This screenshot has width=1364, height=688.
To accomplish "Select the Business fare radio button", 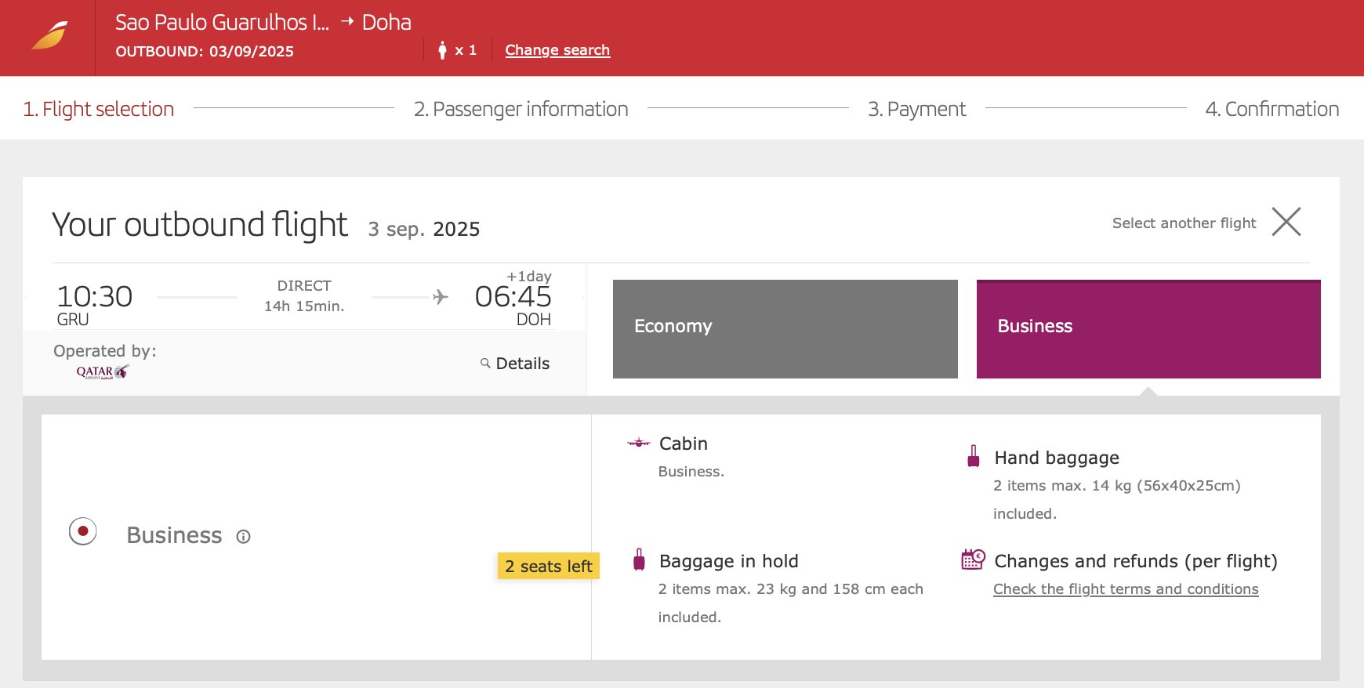I will (82, 531).
